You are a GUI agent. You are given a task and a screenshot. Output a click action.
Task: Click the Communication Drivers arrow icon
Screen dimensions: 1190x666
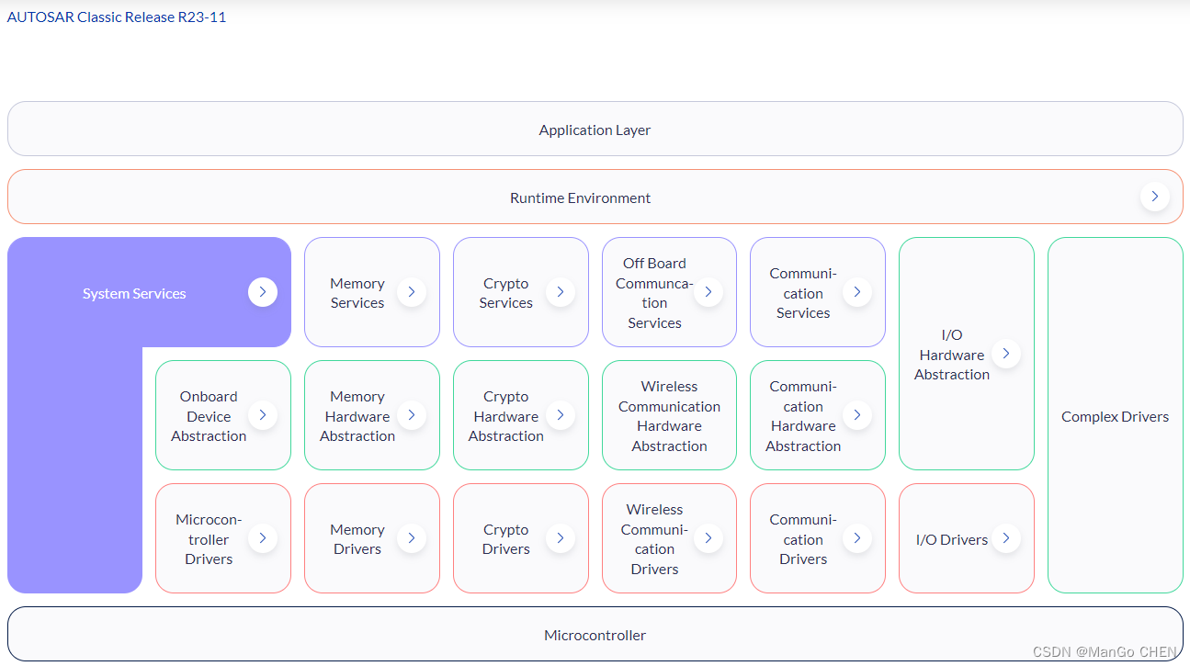click(x=857, y=538)
